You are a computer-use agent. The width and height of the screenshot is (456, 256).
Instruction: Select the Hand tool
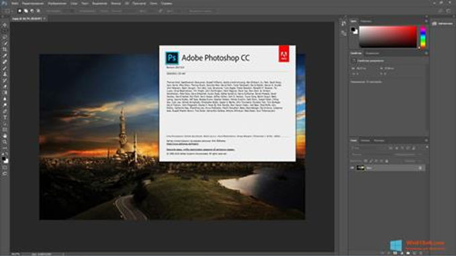coord(5,135)
